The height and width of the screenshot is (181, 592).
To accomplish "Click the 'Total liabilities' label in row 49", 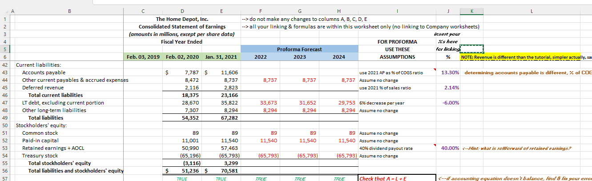I will [x=45, y=117].
